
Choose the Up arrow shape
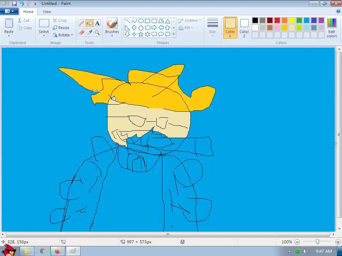click(x=168, y=28)
